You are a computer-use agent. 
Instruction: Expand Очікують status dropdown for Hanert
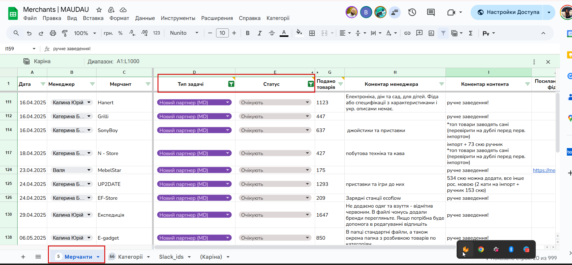(307, 102)
